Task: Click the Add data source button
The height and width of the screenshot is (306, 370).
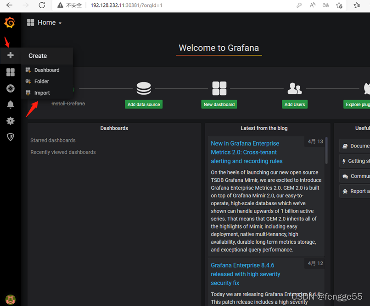Action: pos(144,104)
